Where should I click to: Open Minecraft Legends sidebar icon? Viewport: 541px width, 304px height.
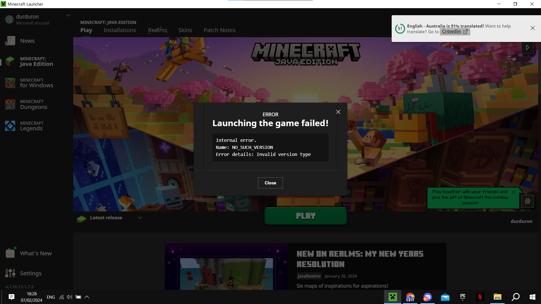pyautogui.click(x=10, y=126)
